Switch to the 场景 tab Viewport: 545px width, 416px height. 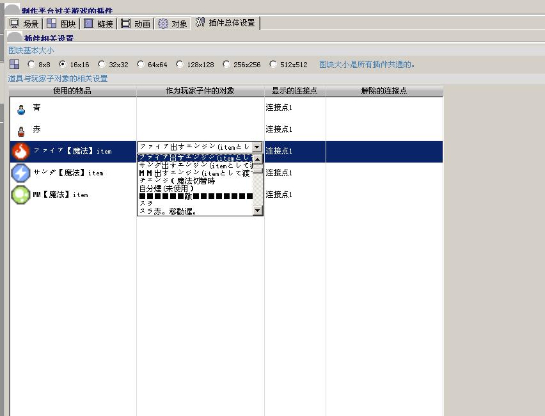click(24, 24)
